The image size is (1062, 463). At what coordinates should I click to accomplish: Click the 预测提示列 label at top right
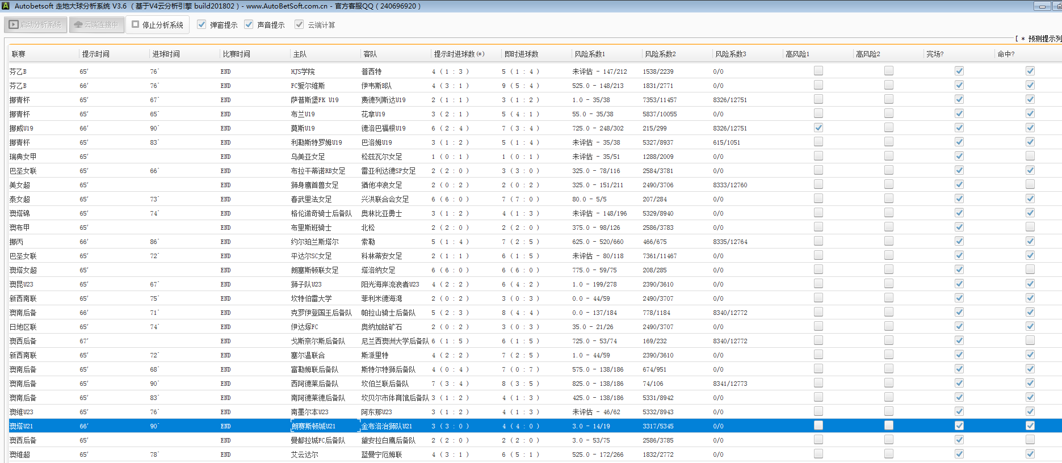coord(1043,39)
